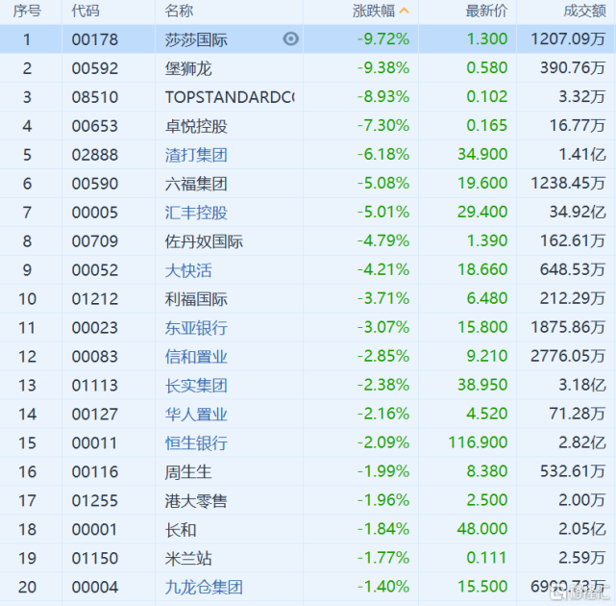This screenshot has height=606, width=616.
Task: Click the -8.93% change value
Action: point(383,96)
